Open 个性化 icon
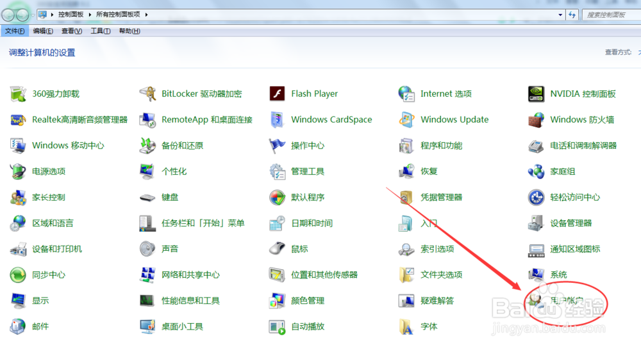The height and width of the screenshot is (350, 641). [147, 171]
